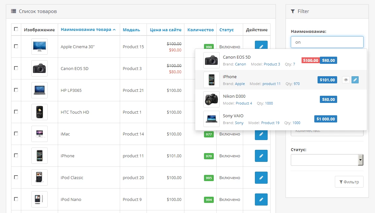Click the Фильтр button
375x213 pixels.
point(349,182)
